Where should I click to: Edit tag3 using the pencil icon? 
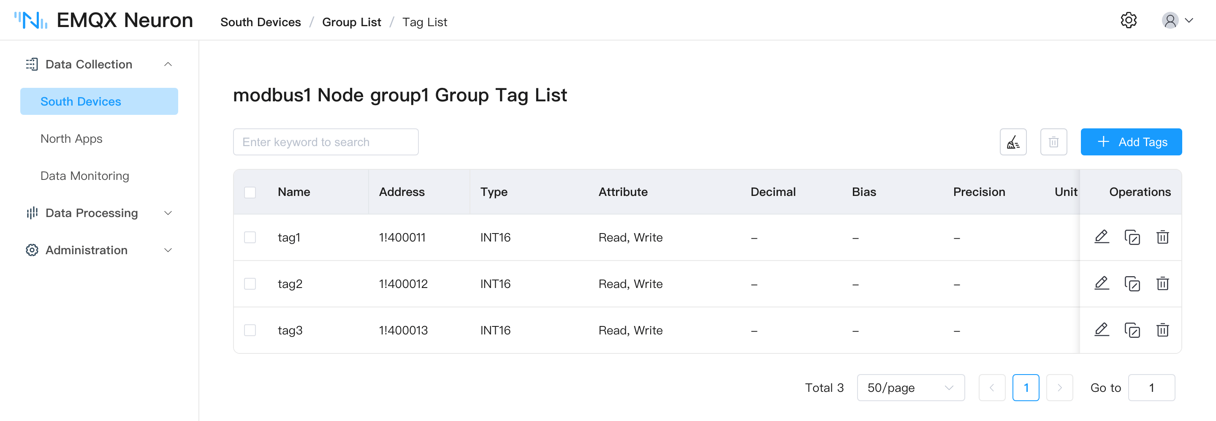(1101, 330)
